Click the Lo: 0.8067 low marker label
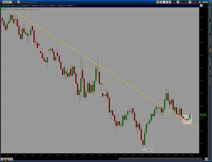212x162 pixels. click(x=148, y=150)
